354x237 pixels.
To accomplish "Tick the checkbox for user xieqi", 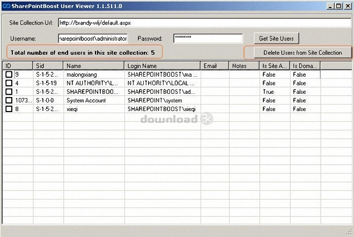I will coord(9,109).
